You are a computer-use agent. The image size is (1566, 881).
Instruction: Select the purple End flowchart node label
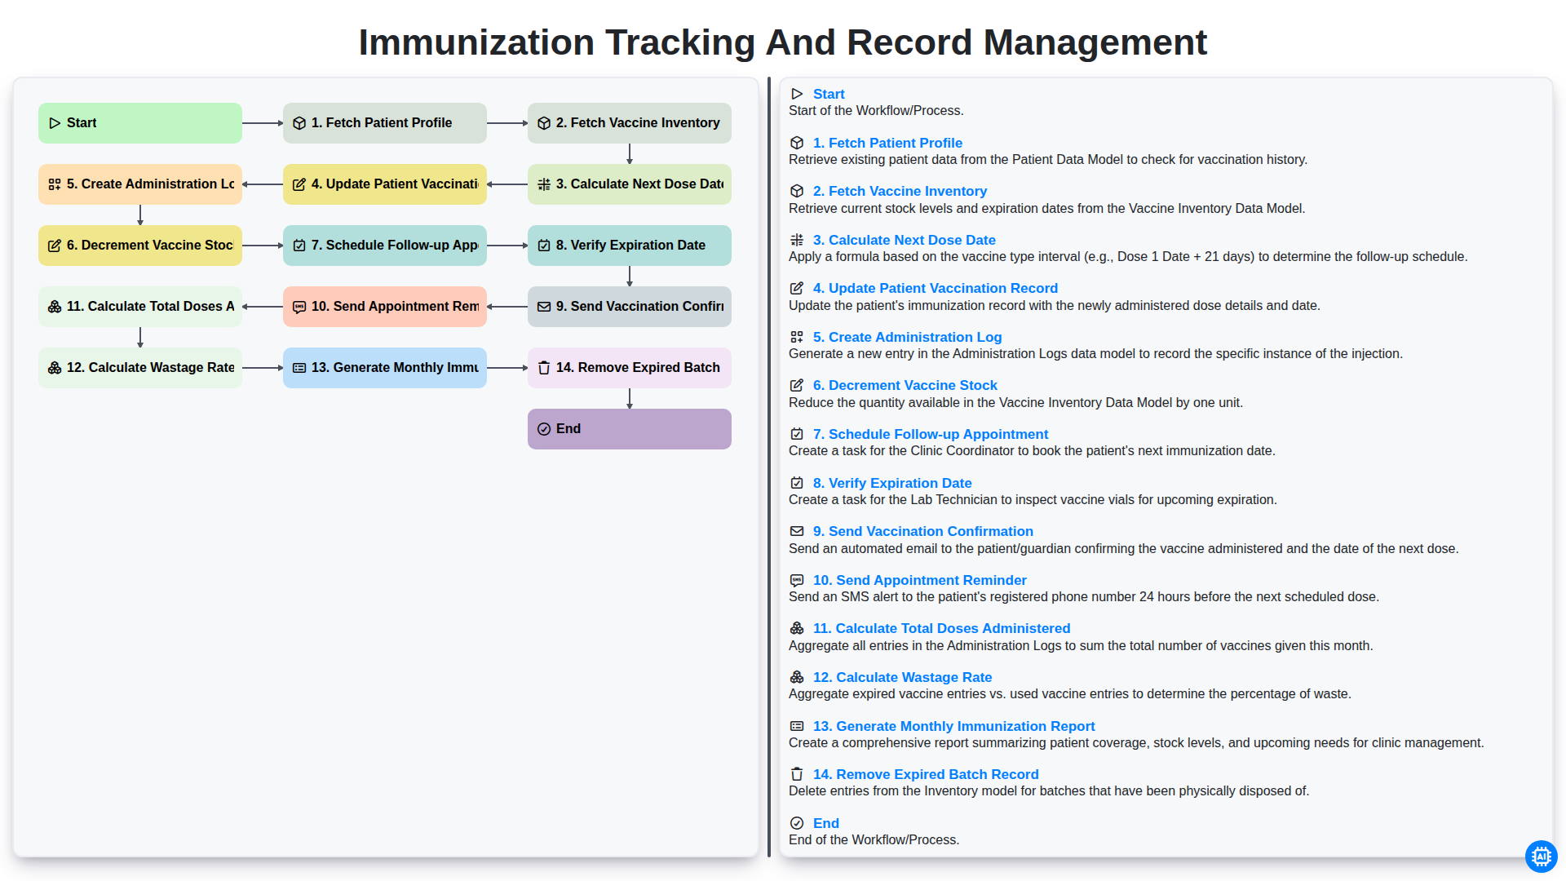pyautogui.click(x=568, y=429)
